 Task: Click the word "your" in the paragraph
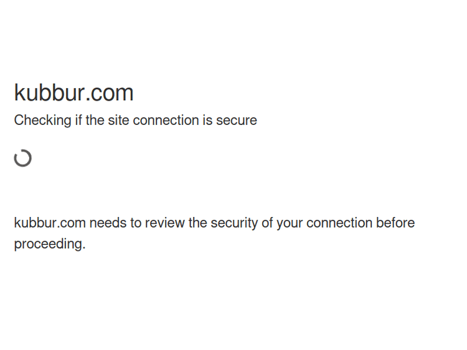[290, 223]
